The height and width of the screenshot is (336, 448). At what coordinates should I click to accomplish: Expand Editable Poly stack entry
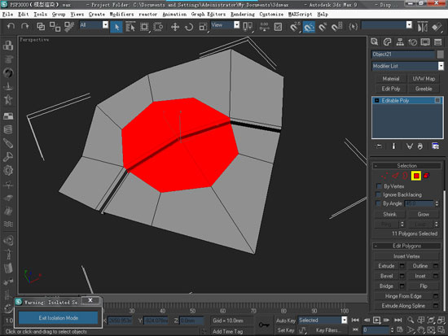[376, 101]
